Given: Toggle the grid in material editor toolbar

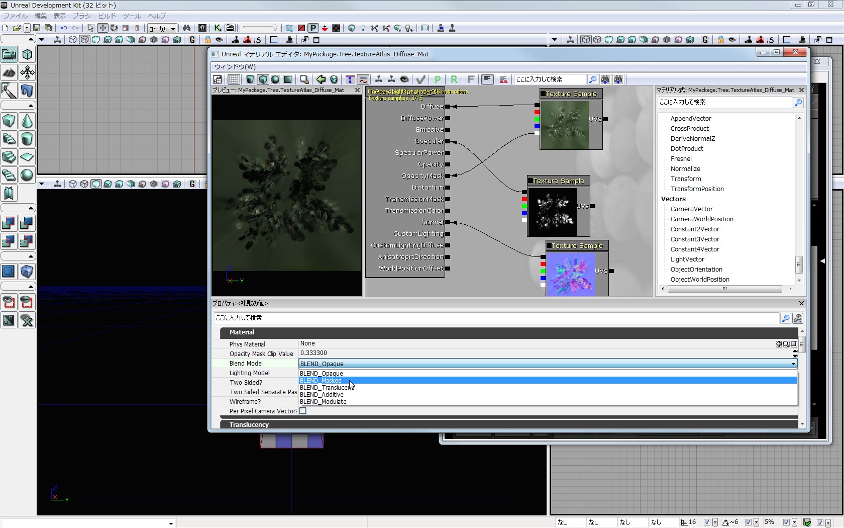Looking at the screenshot, I should tap(234, 79).
